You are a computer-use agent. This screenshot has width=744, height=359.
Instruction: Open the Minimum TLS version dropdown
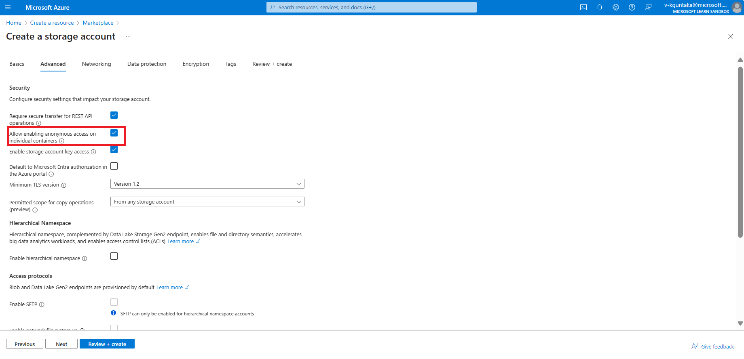pos(207,184)
